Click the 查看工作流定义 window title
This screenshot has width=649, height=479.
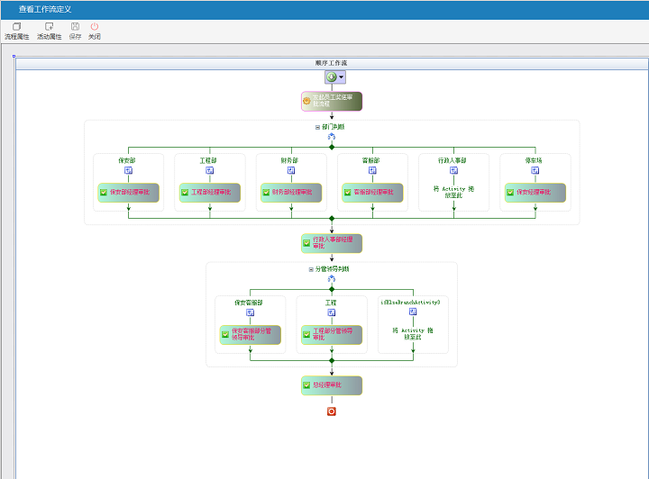[45, 9]
